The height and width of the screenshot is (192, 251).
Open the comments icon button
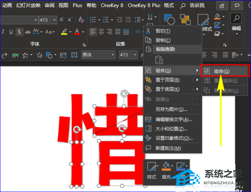pos(237,5)
